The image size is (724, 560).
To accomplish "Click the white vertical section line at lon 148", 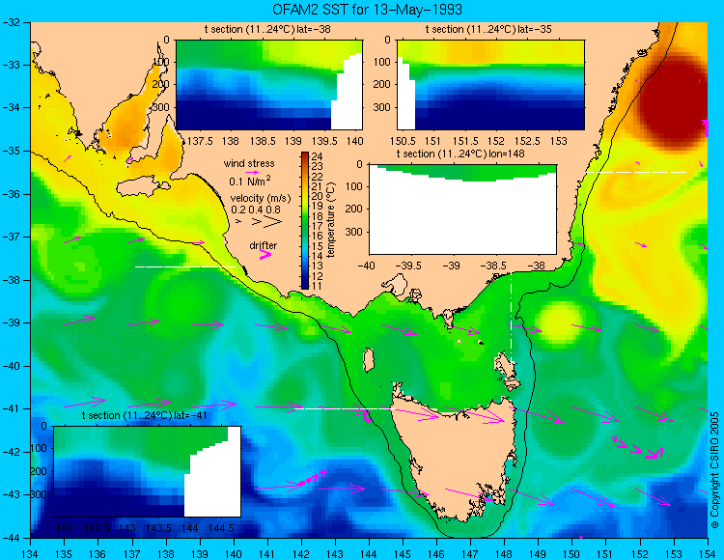I will [x=511, y=319].
